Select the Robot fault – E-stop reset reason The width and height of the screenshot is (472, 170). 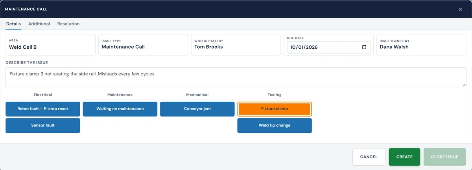point(43,109)
